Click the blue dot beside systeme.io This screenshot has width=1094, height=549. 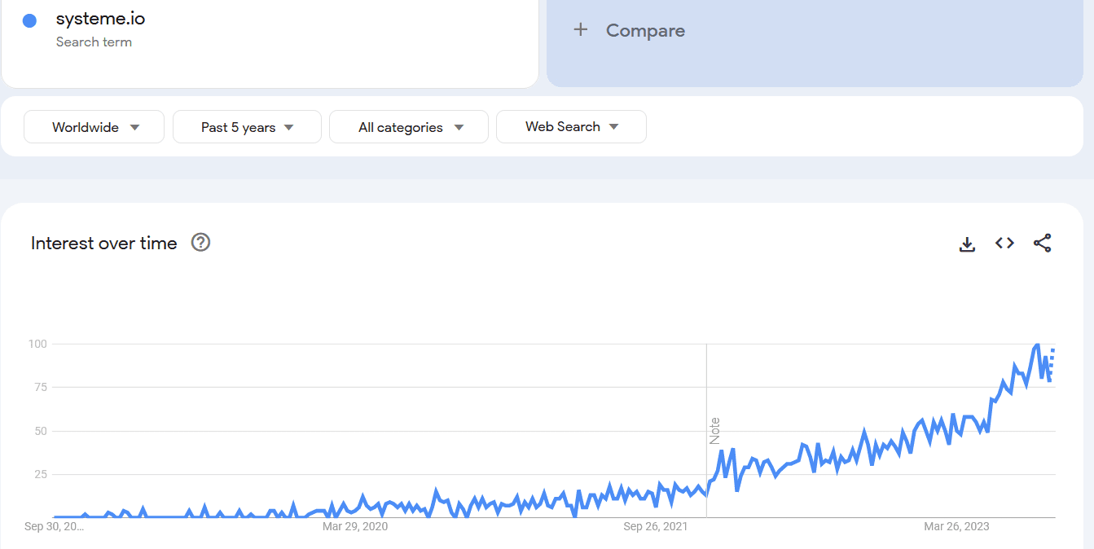(x=29, y=21)
